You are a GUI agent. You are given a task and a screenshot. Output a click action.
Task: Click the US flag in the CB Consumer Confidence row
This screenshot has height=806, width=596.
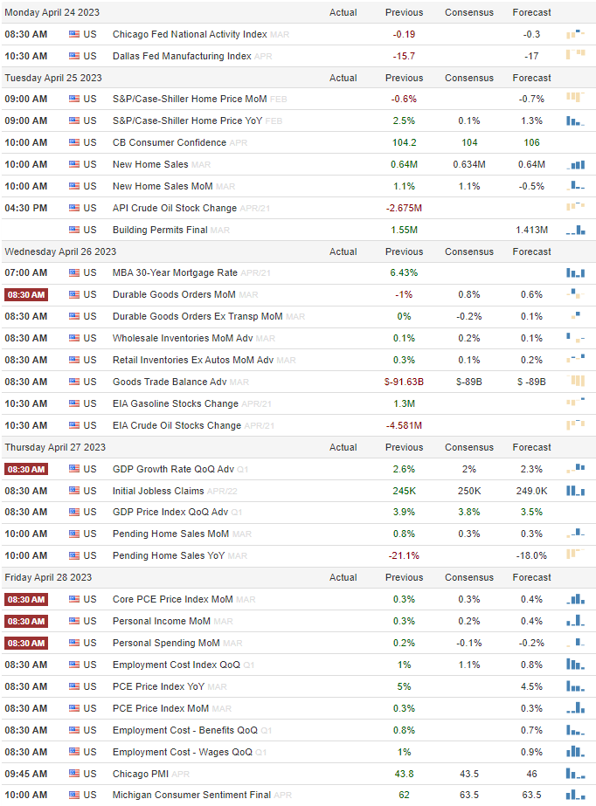[74, 141]
